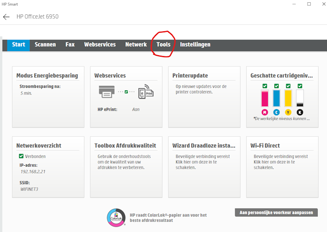Open the Toolbox Afdrukkwaliteit card title
Screen dimensions: 327x232
click(x=125, y=145)
